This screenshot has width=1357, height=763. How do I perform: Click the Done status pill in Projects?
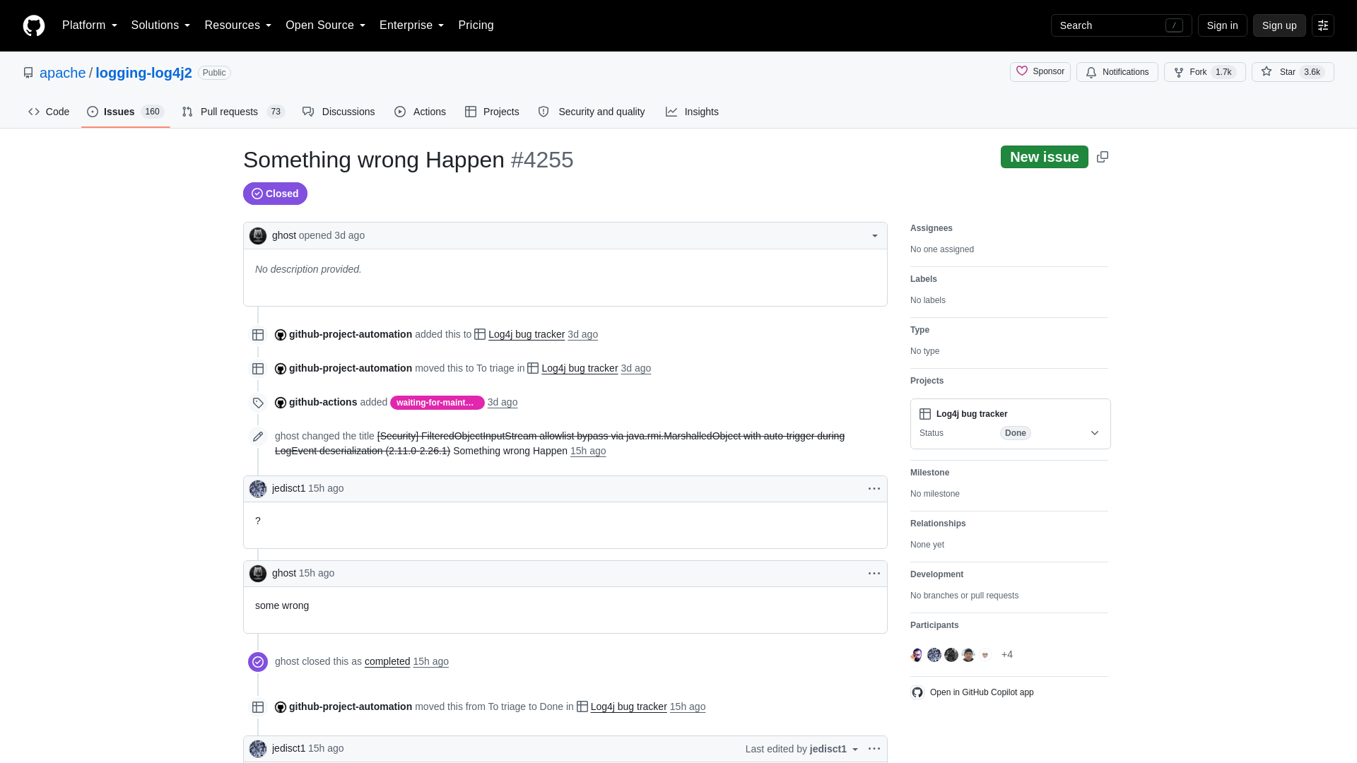pyautogui.click(x=1015, y=433)
